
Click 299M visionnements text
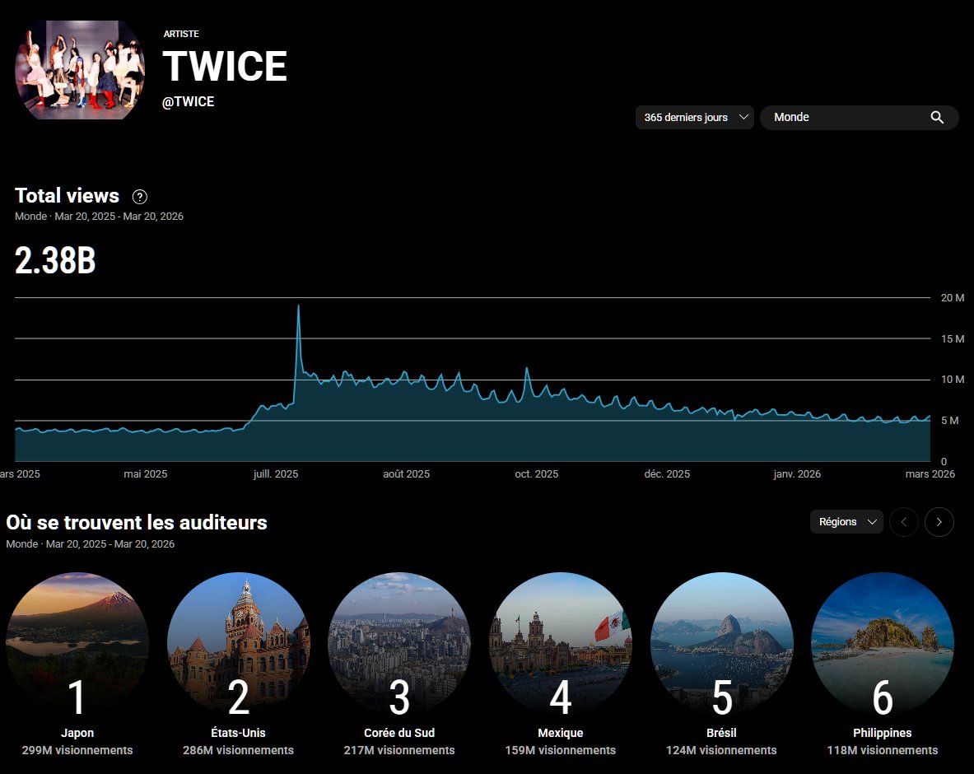(77, 750)
